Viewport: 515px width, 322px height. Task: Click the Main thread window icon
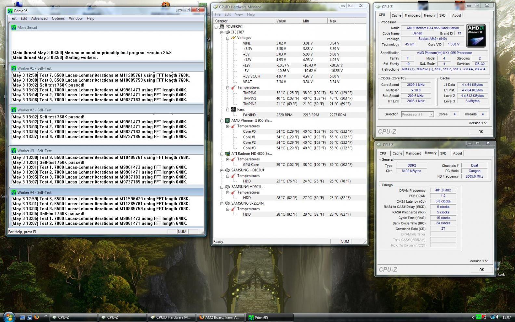pyautogui.click(x=14, y=28)
